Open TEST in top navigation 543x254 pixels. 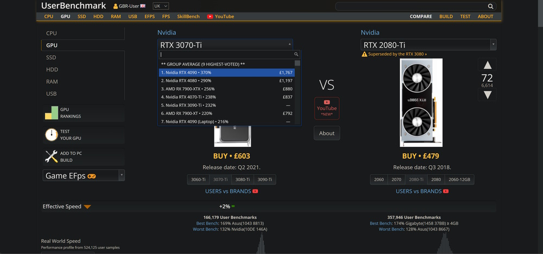465,17
